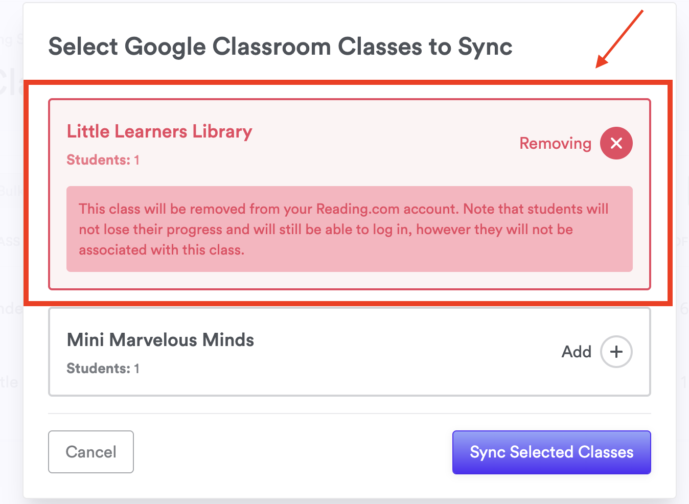Click the word "Sync" in the dialog heading

[485, 47]
